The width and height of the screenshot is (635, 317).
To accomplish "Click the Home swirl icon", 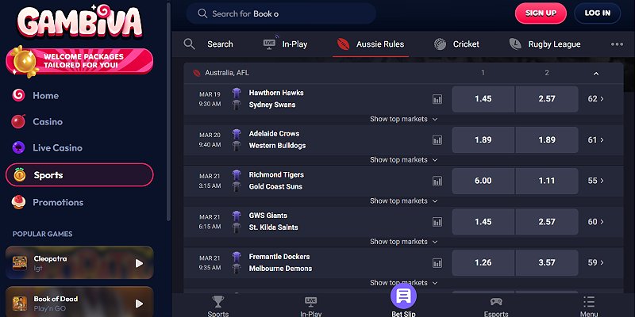I will (x=18, y=95).
